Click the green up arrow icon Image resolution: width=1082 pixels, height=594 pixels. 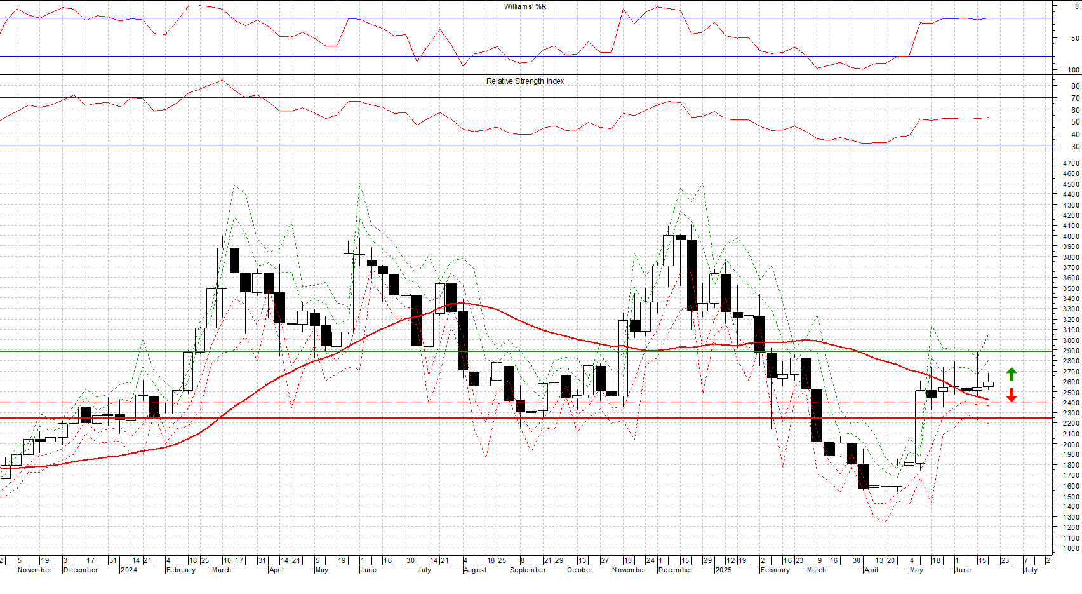1012,374
